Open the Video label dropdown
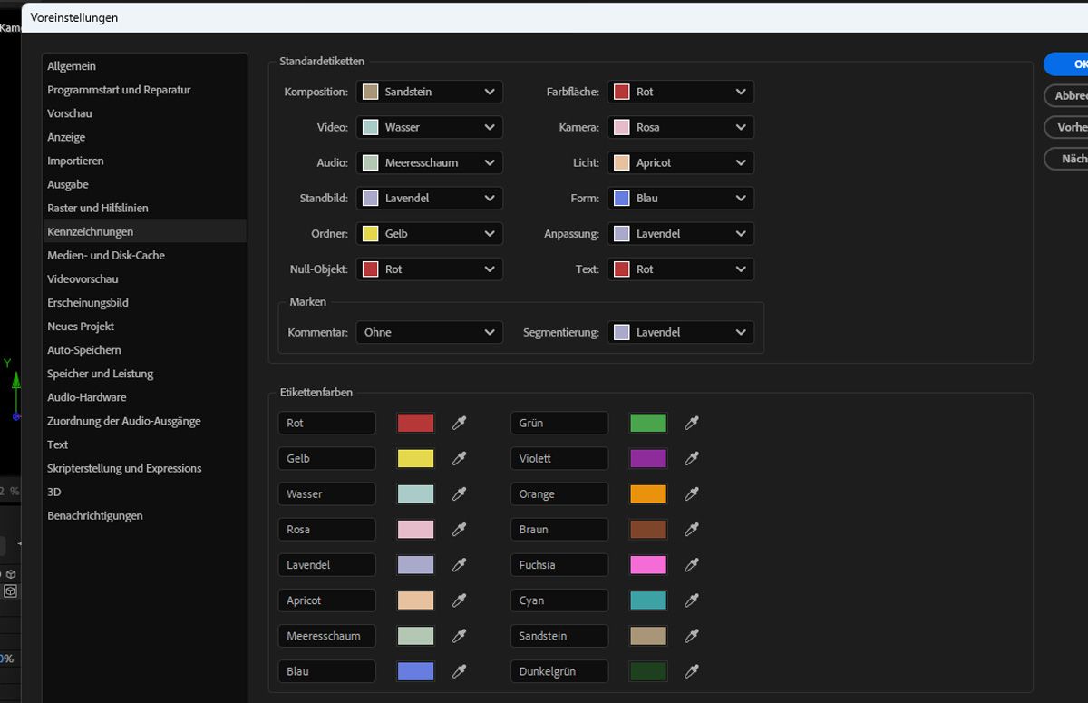 430,127
